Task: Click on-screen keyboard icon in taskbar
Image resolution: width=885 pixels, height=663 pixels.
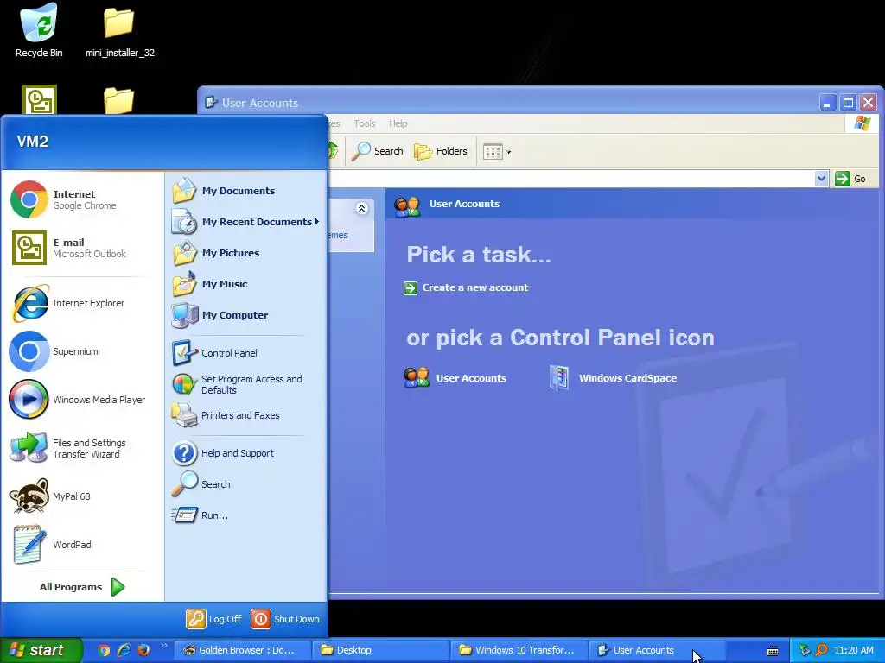Action: (x=773, y=651)
